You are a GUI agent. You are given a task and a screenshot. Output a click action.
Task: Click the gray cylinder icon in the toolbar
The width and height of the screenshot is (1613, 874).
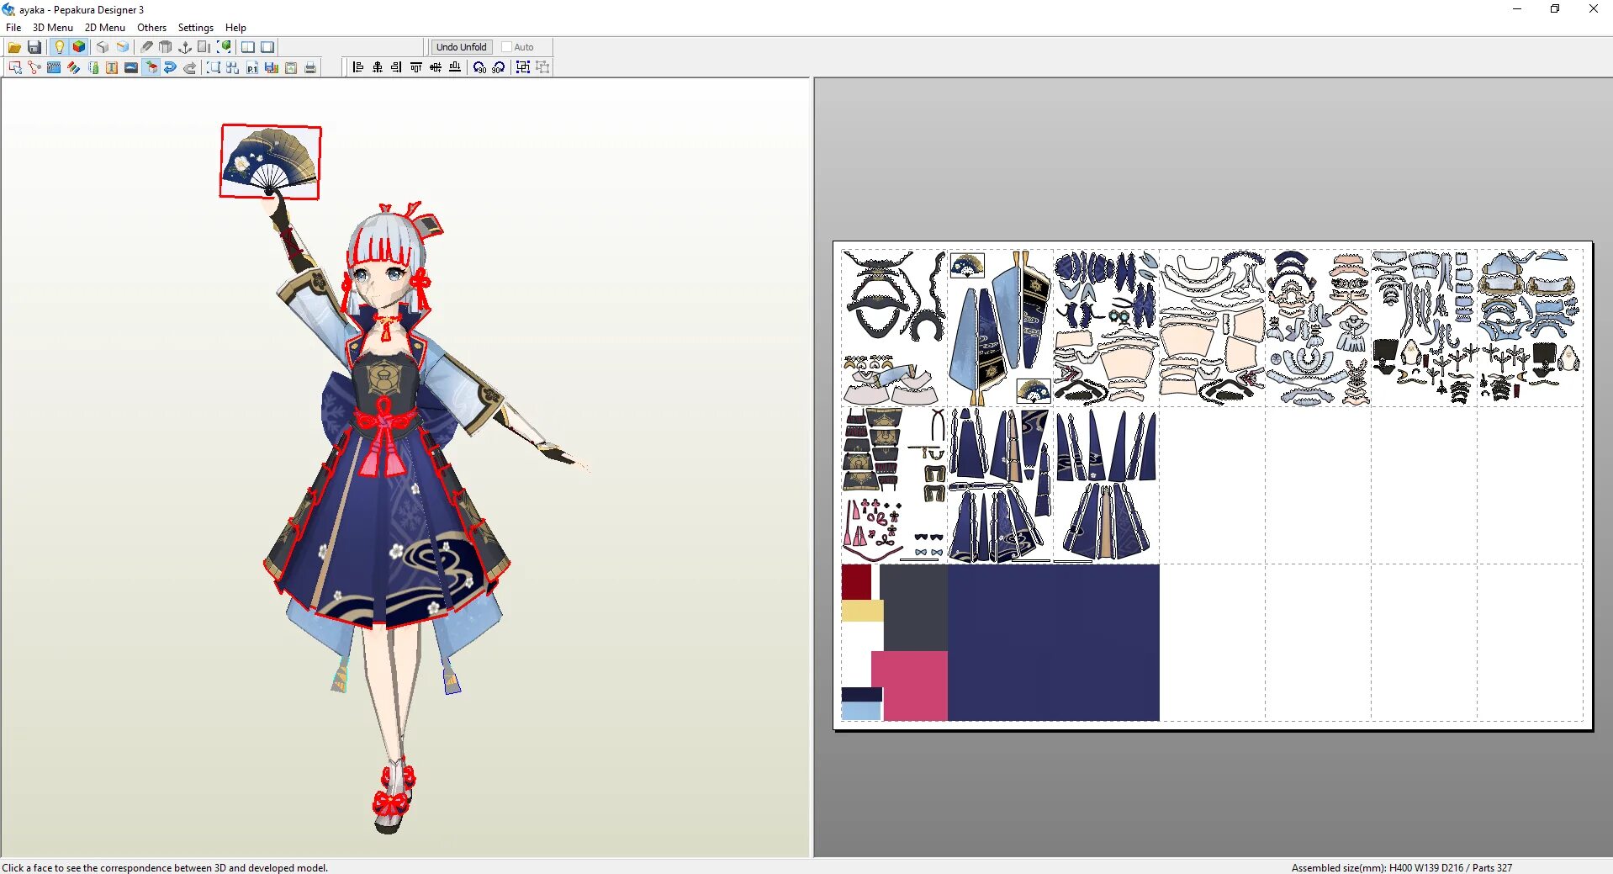166,47
